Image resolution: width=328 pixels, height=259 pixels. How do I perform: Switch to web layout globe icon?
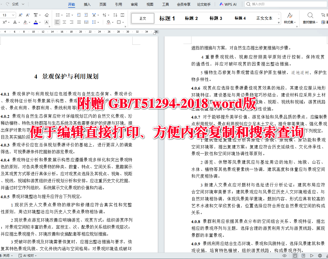click(320, 256)
